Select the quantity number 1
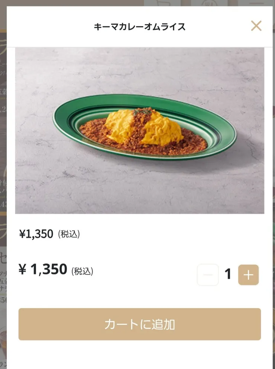 point(228,274)
